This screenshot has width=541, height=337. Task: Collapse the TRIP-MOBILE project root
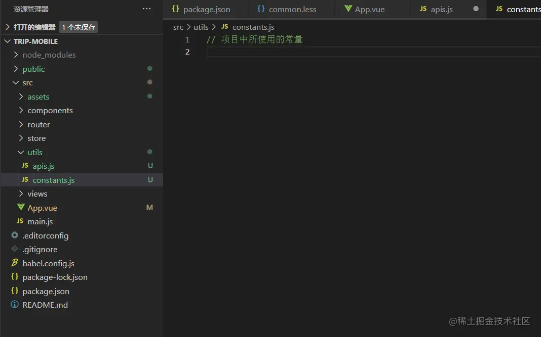pos(8,41)
